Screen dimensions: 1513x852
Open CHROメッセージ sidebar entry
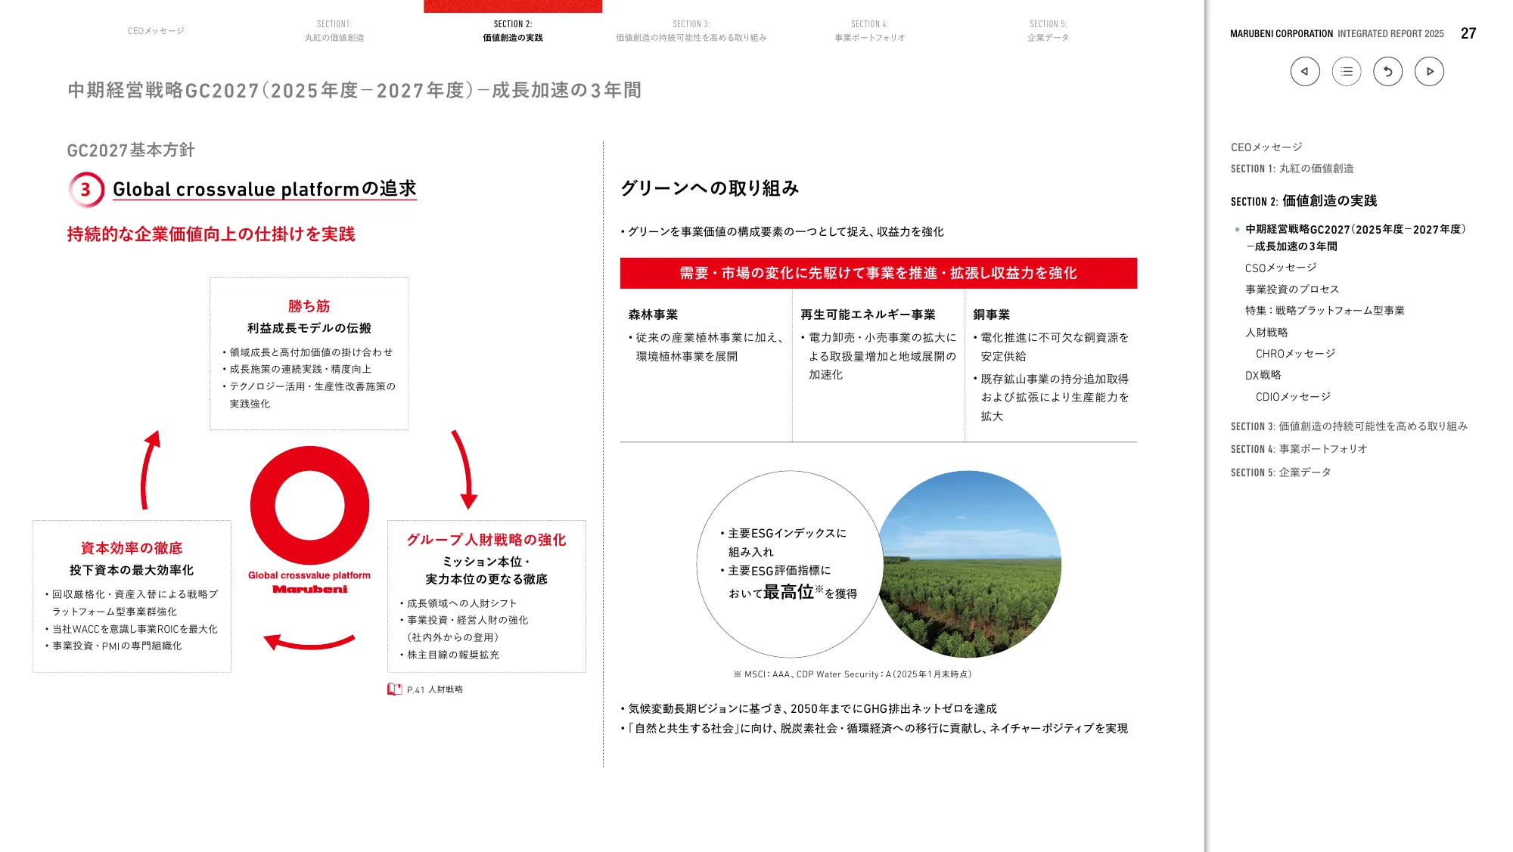[1297, 353]
